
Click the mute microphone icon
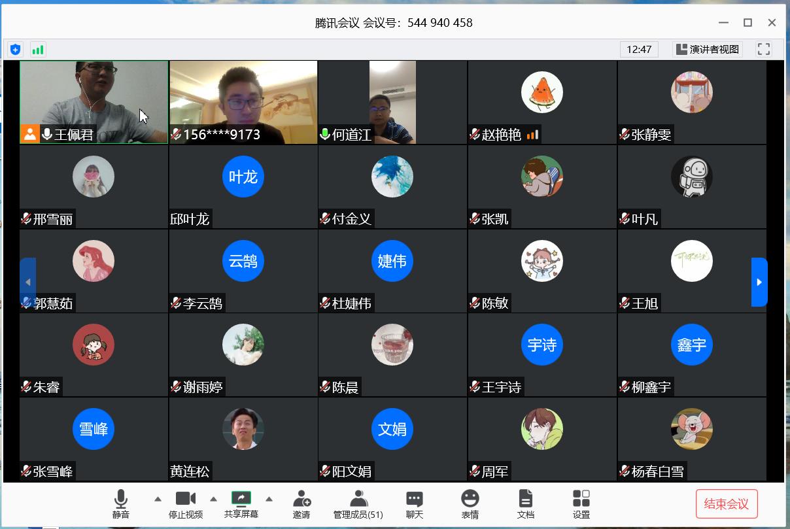[x=121, y=499]
